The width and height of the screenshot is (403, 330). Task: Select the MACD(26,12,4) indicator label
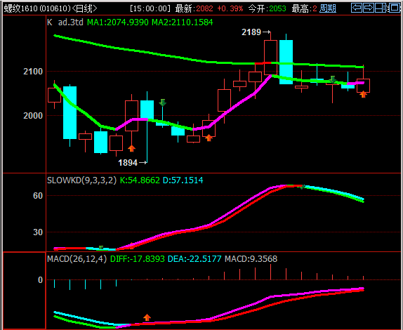pos(77,259)
